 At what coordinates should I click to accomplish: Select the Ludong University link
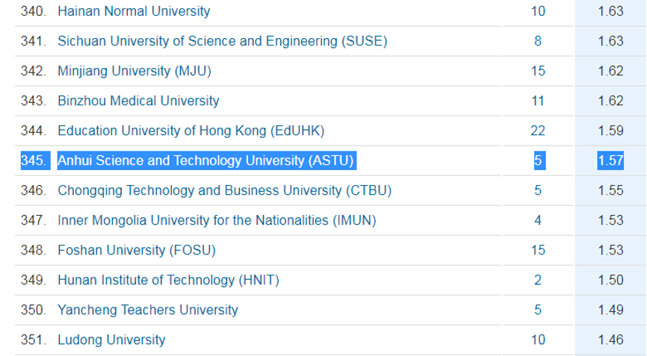click(x=111, y=340)
